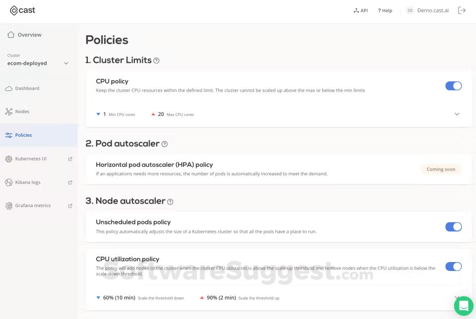Open the Help menu

pos(385,10)
